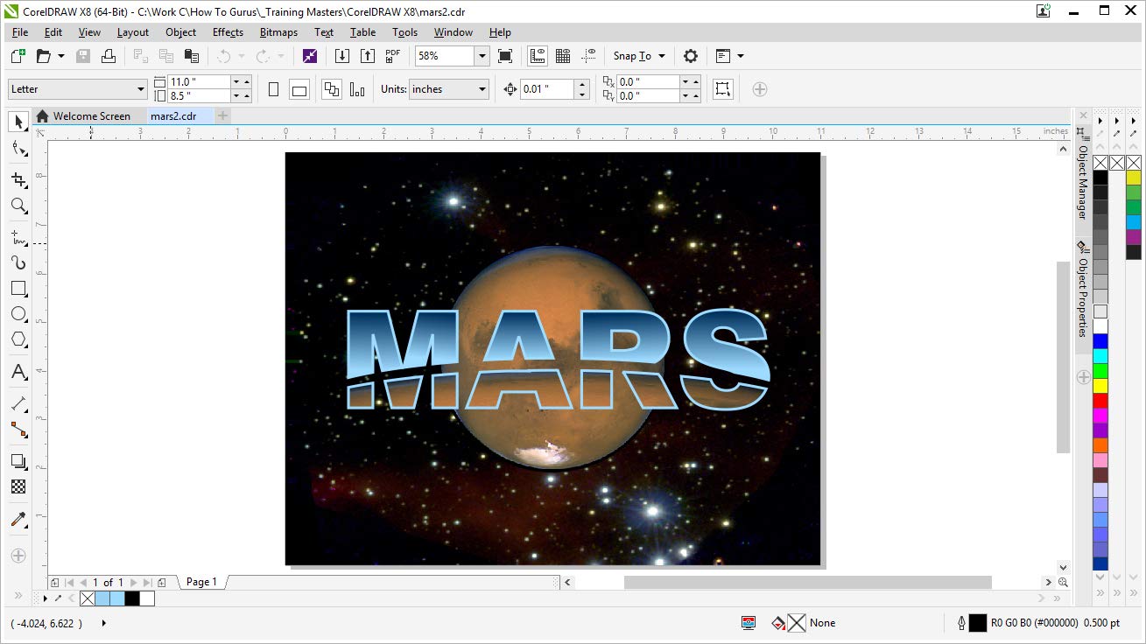Toggle Show Grid button
1146x644 pixels.
click(x=563, y=56)
